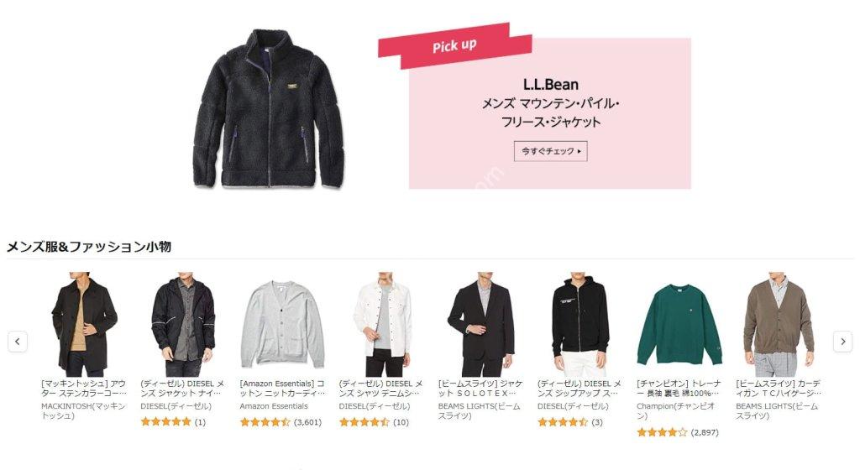
Task: Click the [マッキントッシュ] coat title link
Action: click(x=84, y=389)
